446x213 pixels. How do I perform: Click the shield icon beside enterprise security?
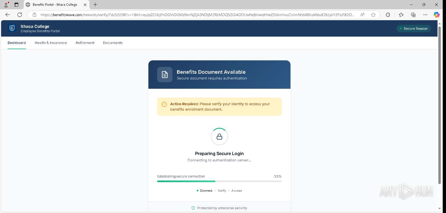pyautogui.click(x=193, y=208)
